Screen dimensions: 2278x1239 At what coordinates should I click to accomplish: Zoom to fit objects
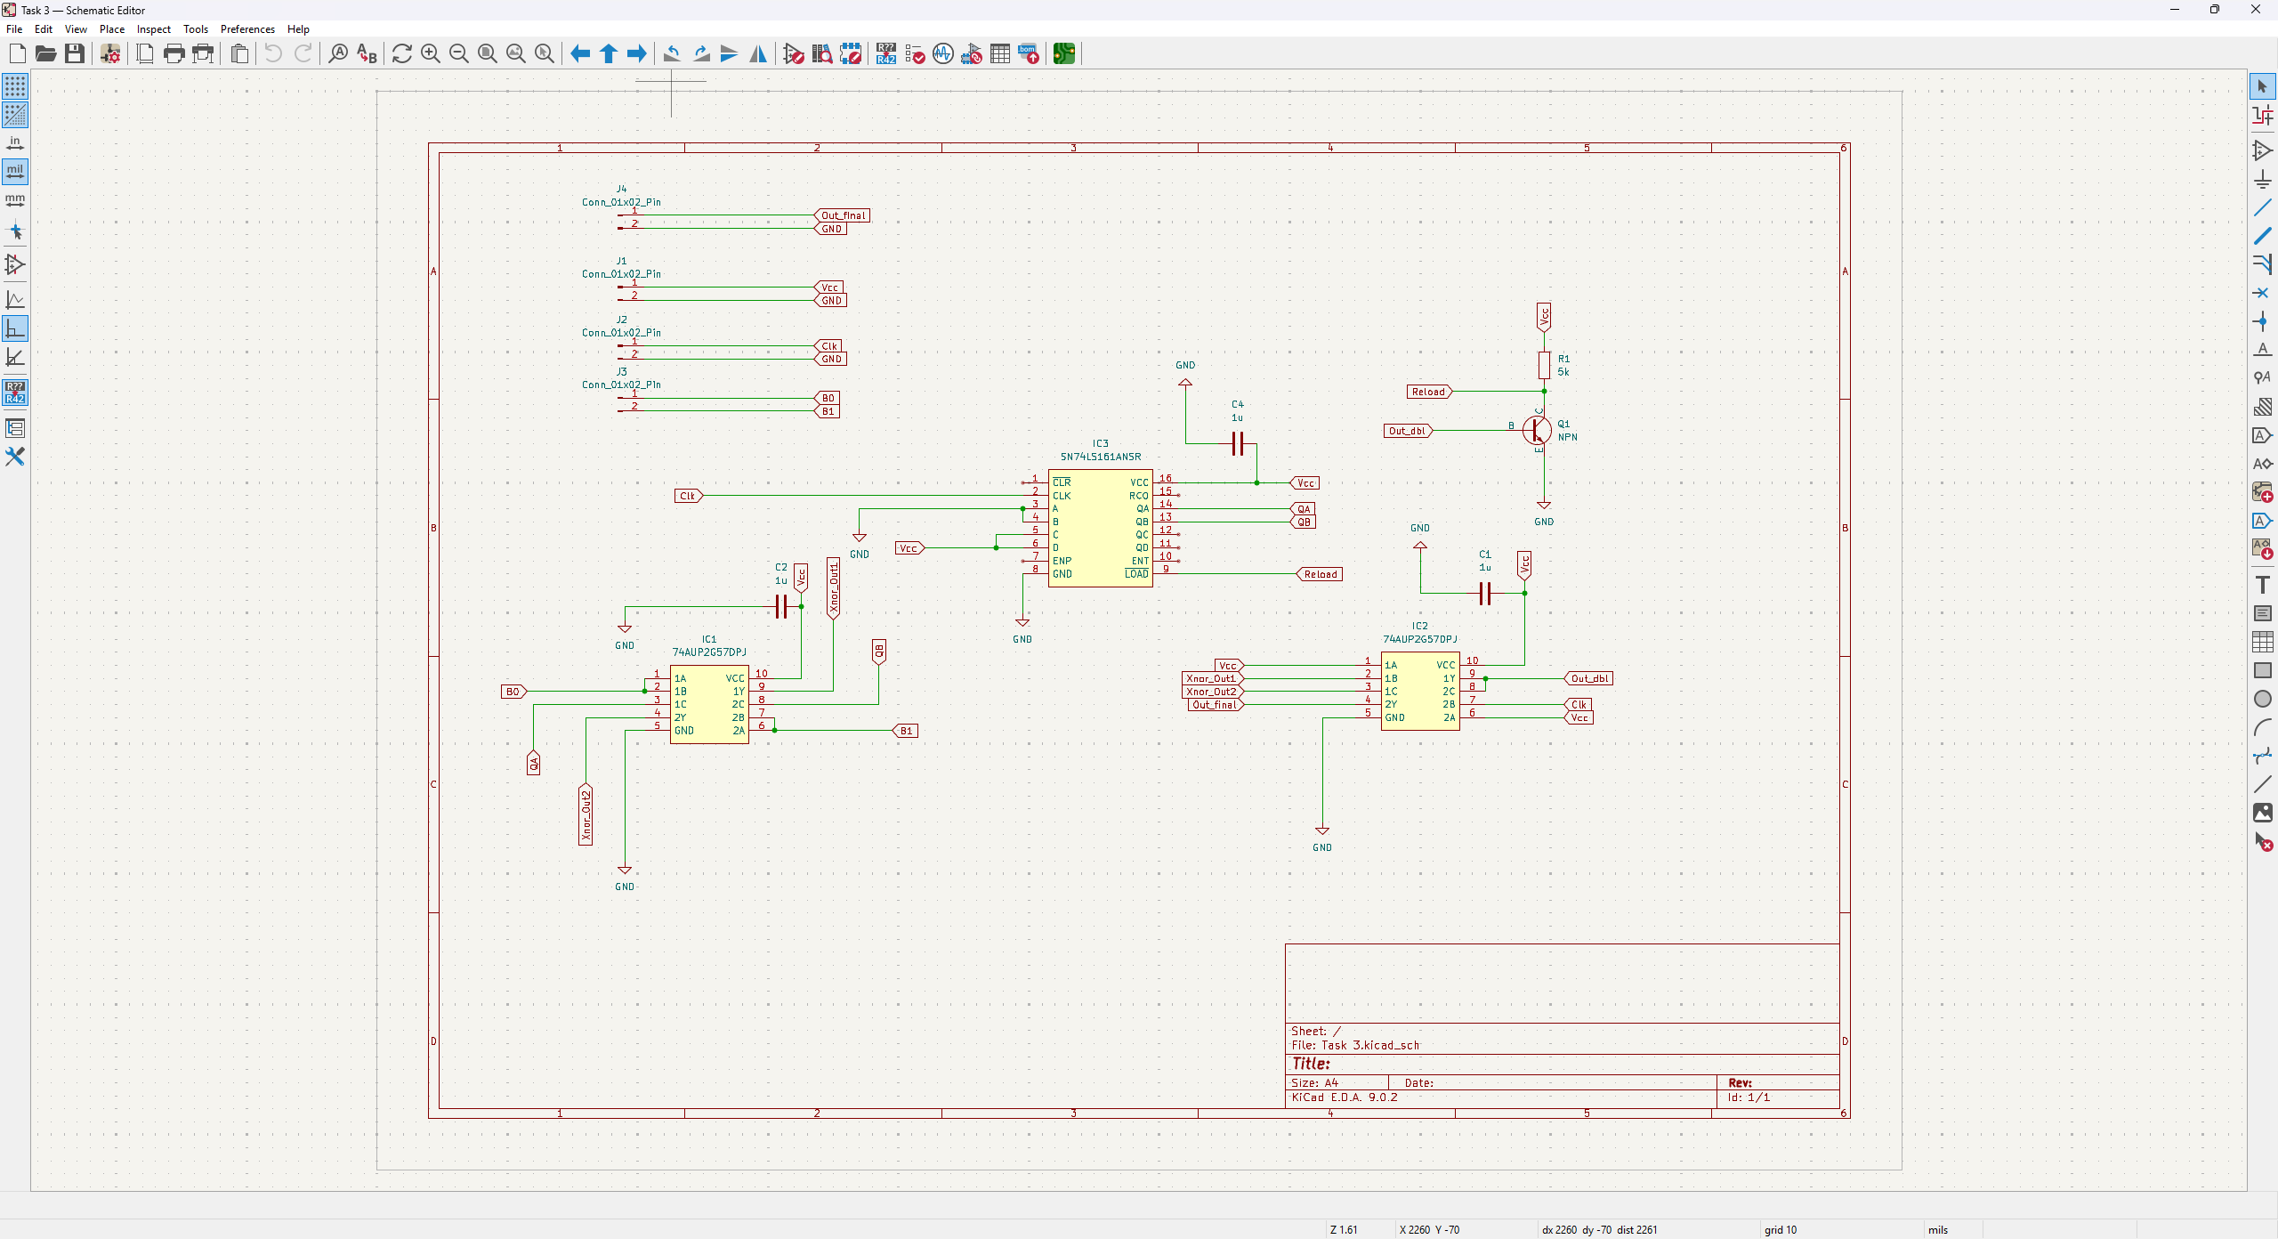[516, 54]
